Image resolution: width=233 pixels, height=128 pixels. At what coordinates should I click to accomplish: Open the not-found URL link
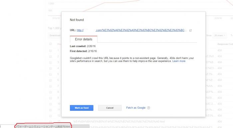click(x=132, y=30)
